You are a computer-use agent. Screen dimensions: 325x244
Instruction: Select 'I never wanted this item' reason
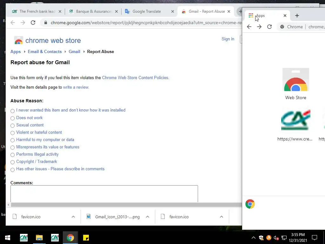12,111
